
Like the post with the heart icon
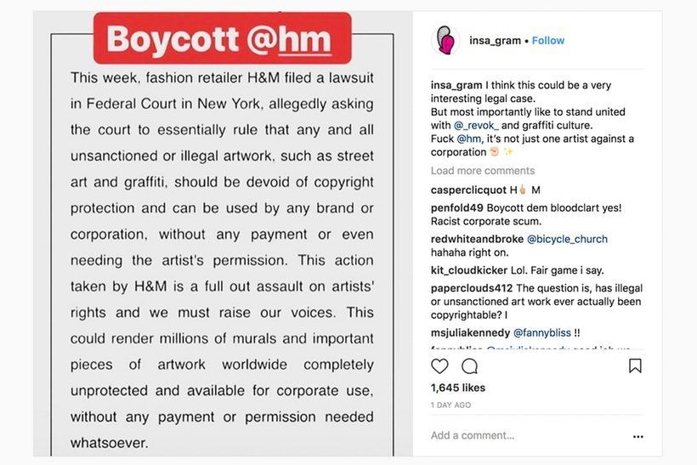439,366
